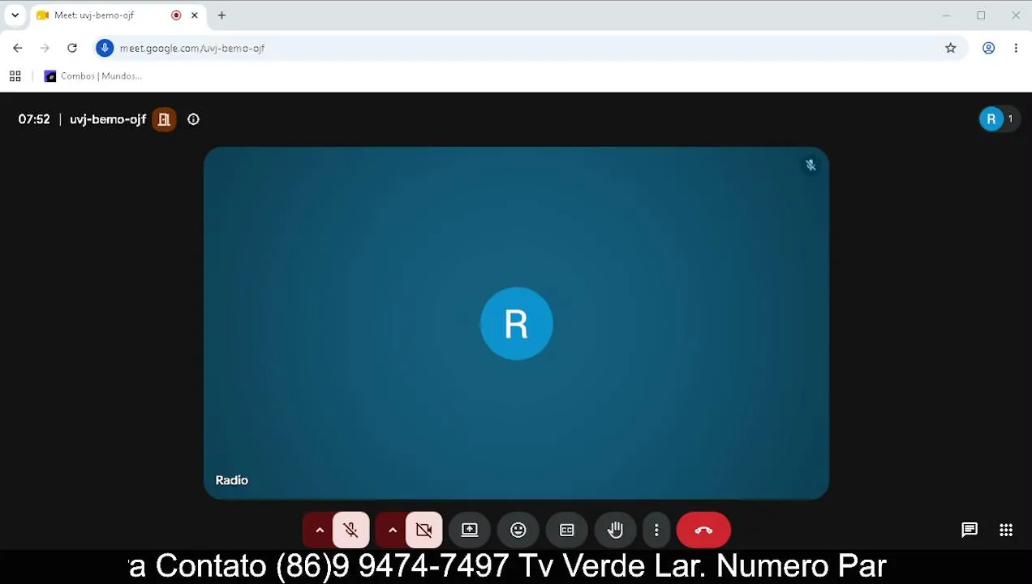The width and height of the screenshot is (1032, 584).
Task: Leave the call with the red button
Action: (x=703, y=530)
